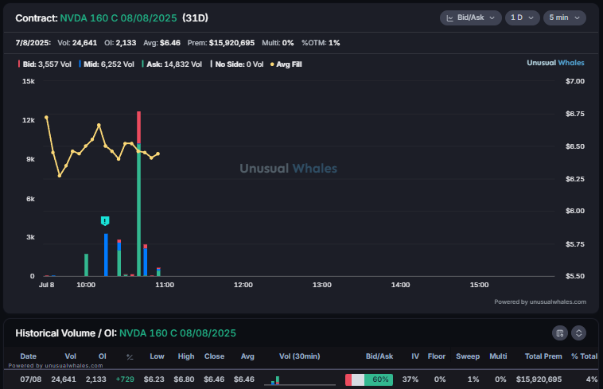This screenshot has width=603, height=389.
Task: Click the teal alert marker on chart
Action: pyautogui.click(x=105, y=220)
